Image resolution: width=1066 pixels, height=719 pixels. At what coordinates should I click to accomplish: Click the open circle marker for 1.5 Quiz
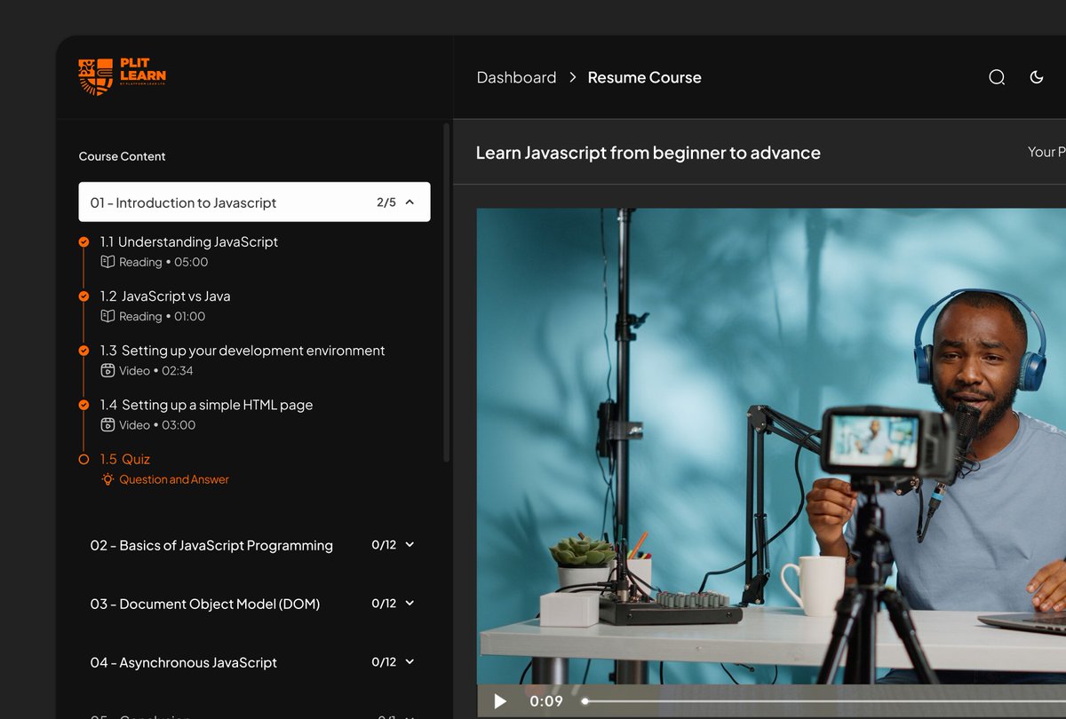[84, 459]
